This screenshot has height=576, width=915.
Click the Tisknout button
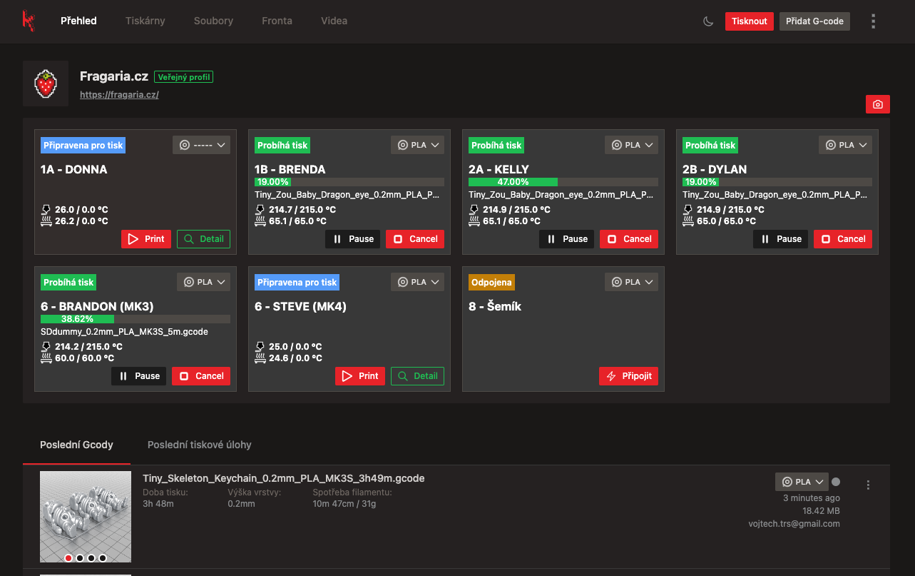[x=750, y=21]
